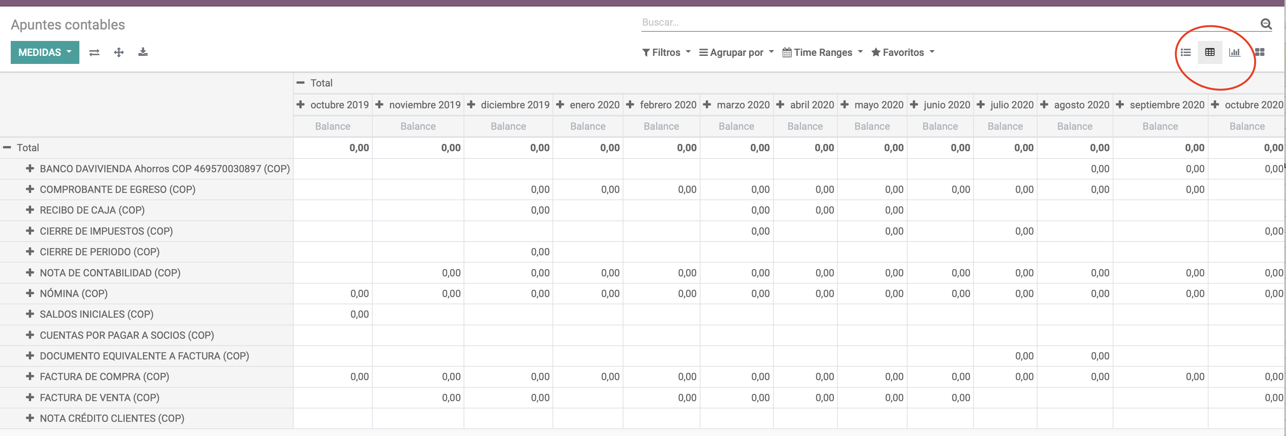Expand COMPROBANTE DE EGRESO row
This screenshot has width=1286, height=436.
tap(30, 189)
